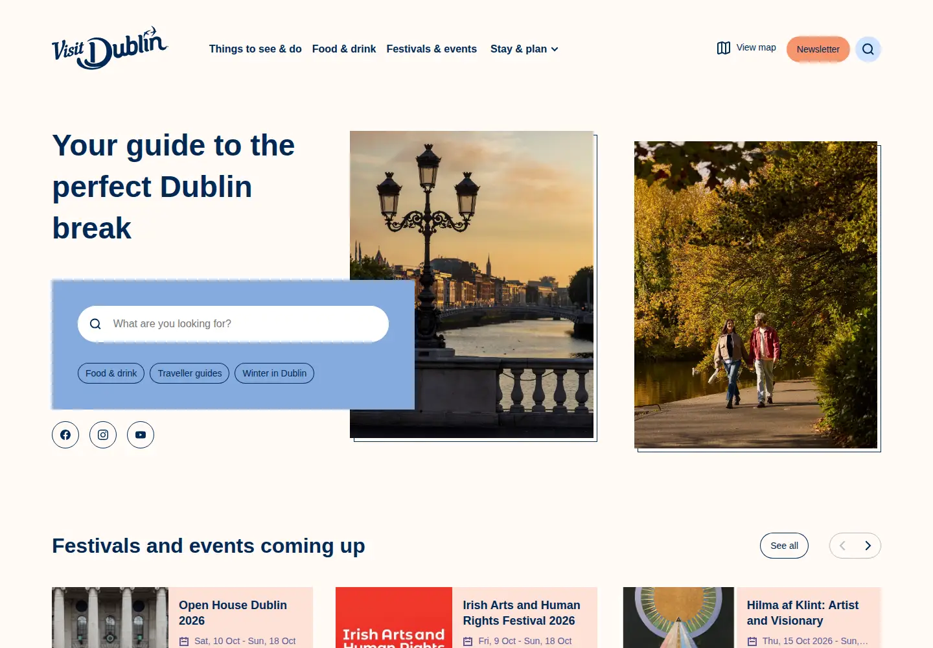Click 'Sat, 10 Oct - Sun, 18 Oct' date
Viewport: 933px width, 648px height.
pyautogui.click(x=245, y=641)
